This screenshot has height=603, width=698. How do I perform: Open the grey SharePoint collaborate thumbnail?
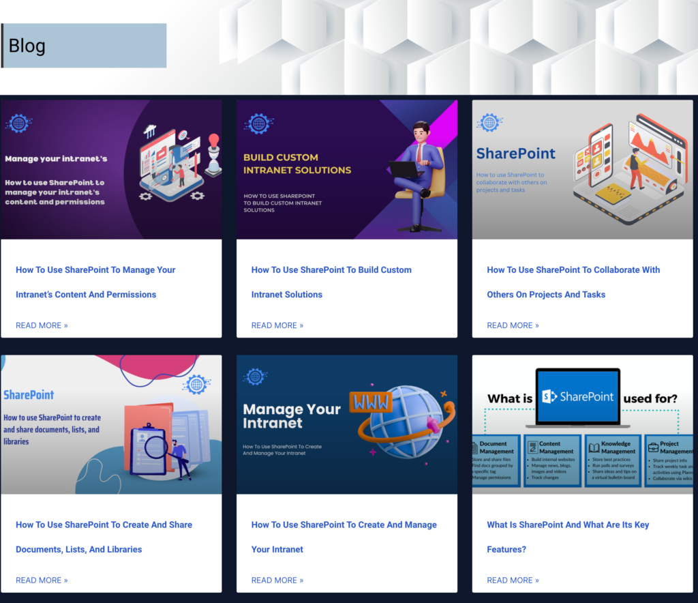(582, 169)
